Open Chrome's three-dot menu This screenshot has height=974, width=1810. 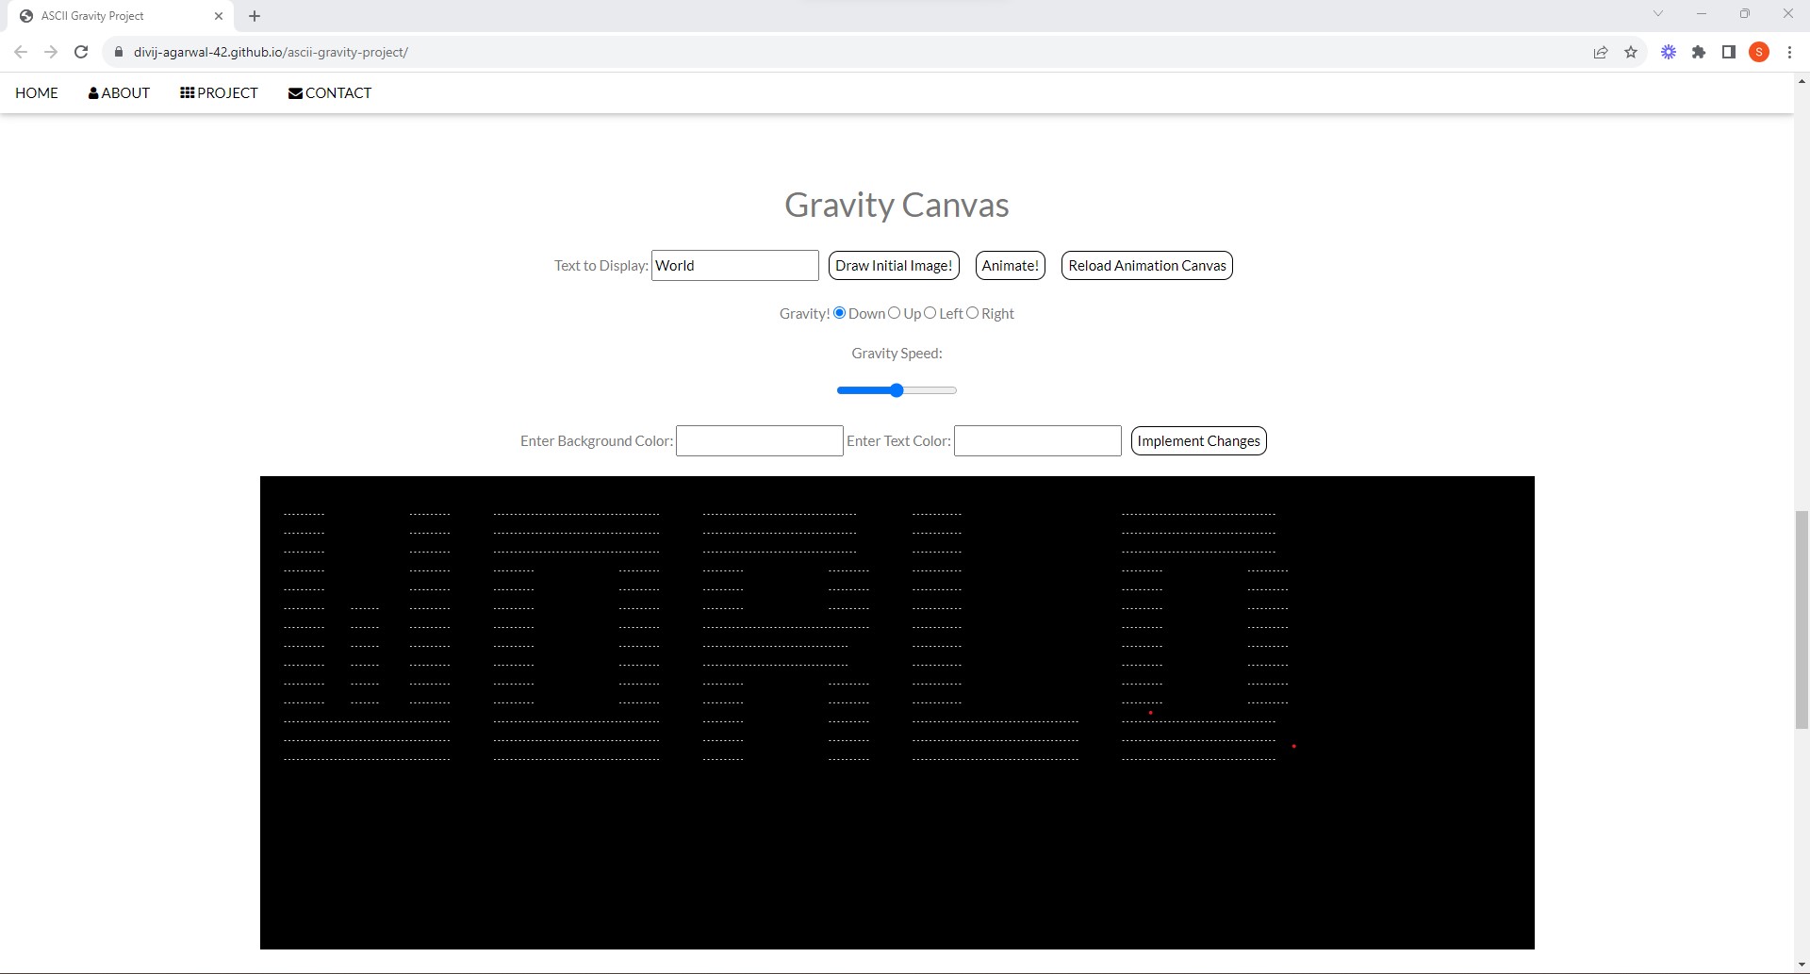click(x=1789, y=52)
